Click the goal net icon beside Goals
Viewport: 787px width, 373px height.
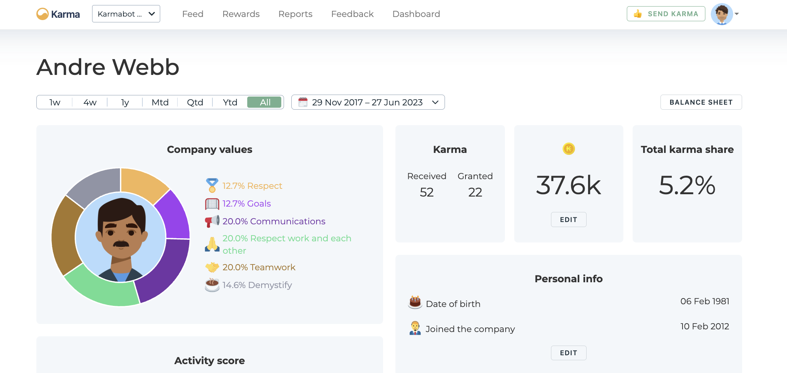pyautogui.click(x=212, y=203)
